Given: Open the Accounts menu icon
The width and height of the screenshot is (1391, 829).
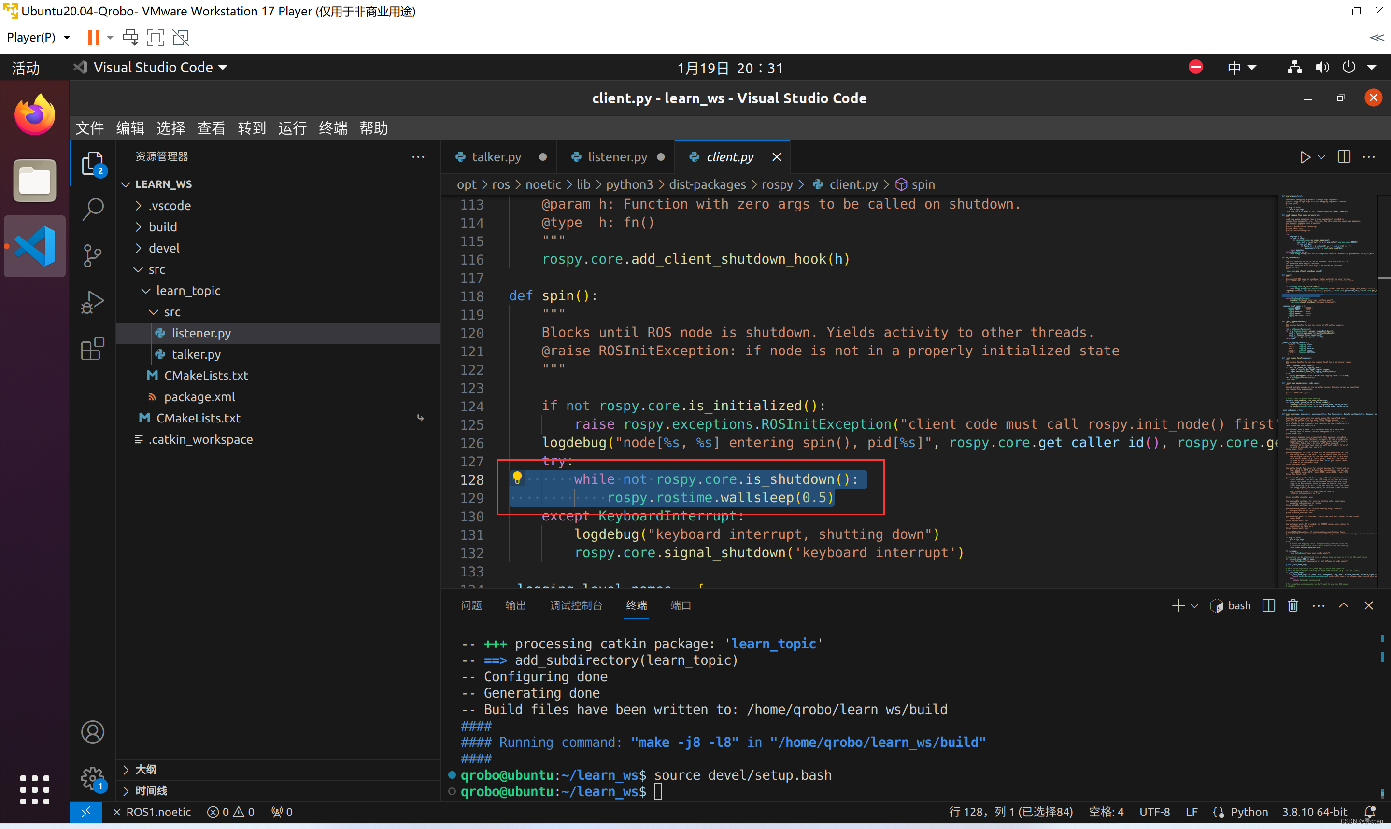Looking at the screenshot, I should [x=93, y=732].
